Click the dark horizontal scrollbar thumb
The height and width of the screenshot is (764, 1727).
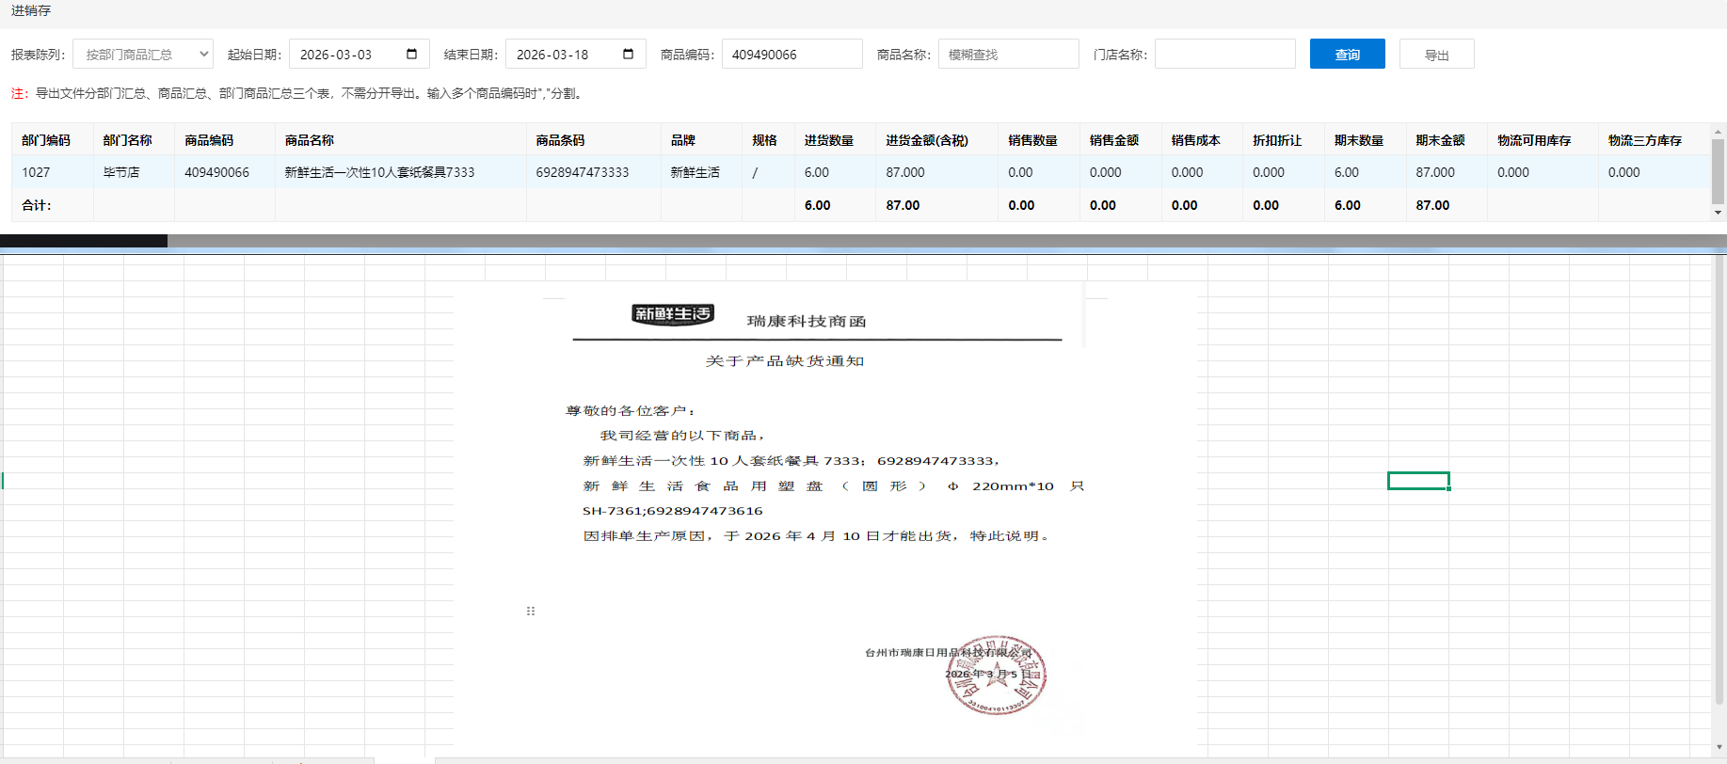click(84, 241)
